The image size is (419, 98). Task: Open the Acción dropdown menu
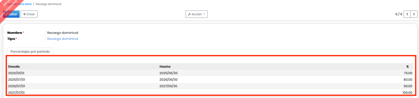click(x=197, y=14)
